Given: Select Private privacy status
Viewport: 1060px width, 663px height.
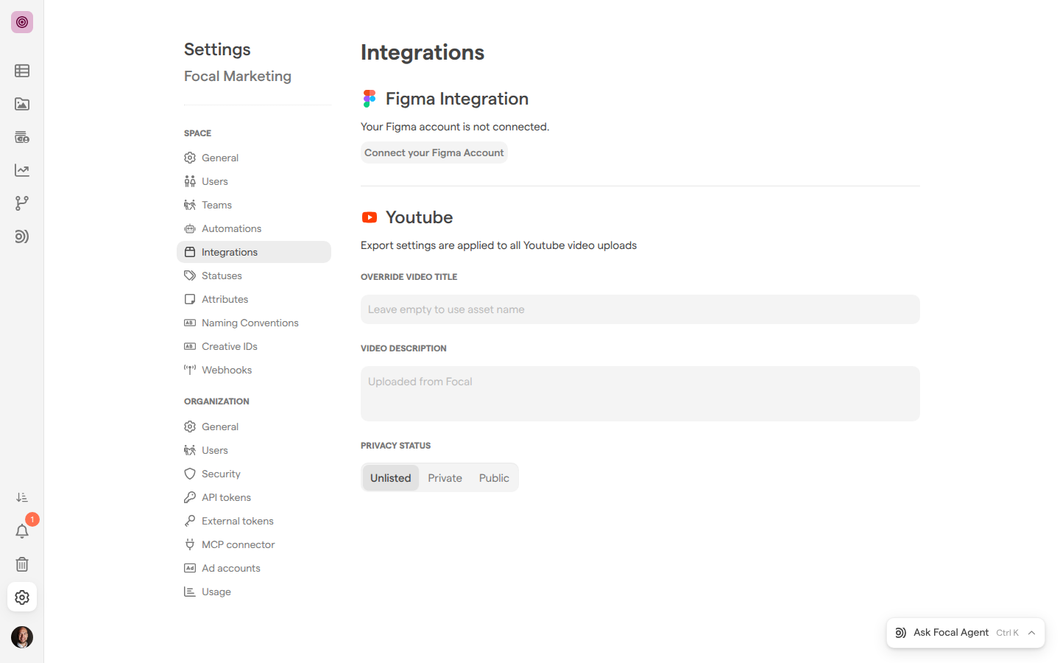Looking at the screenshot, I should pos(445,478).
